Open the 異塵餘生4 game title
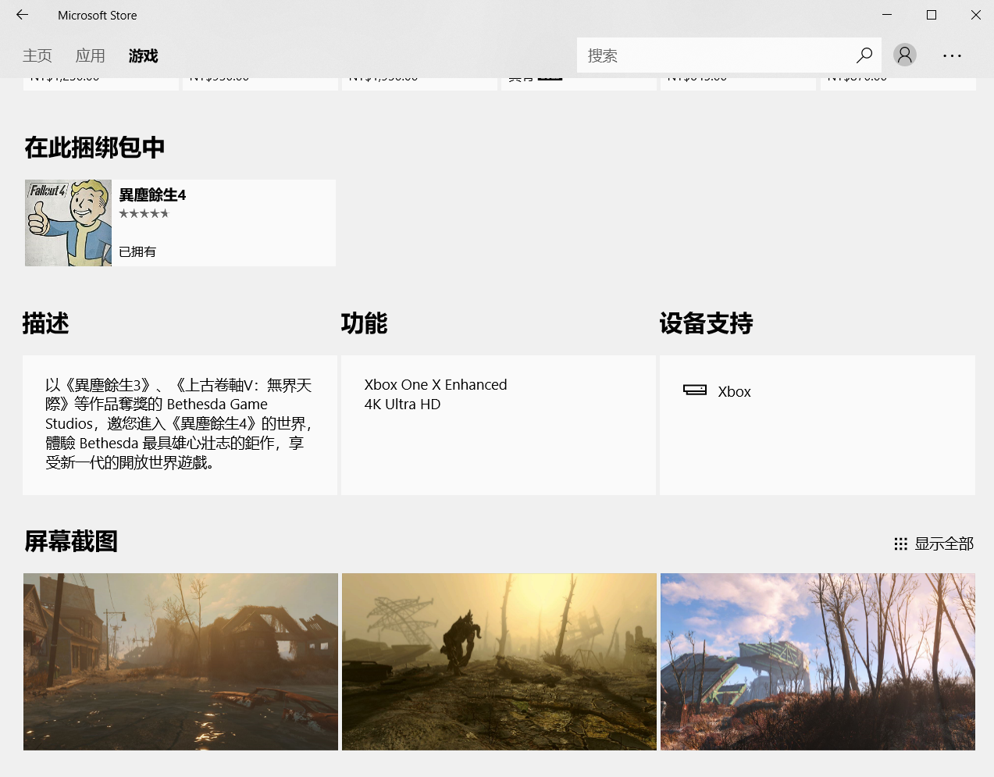 point(152,195)
